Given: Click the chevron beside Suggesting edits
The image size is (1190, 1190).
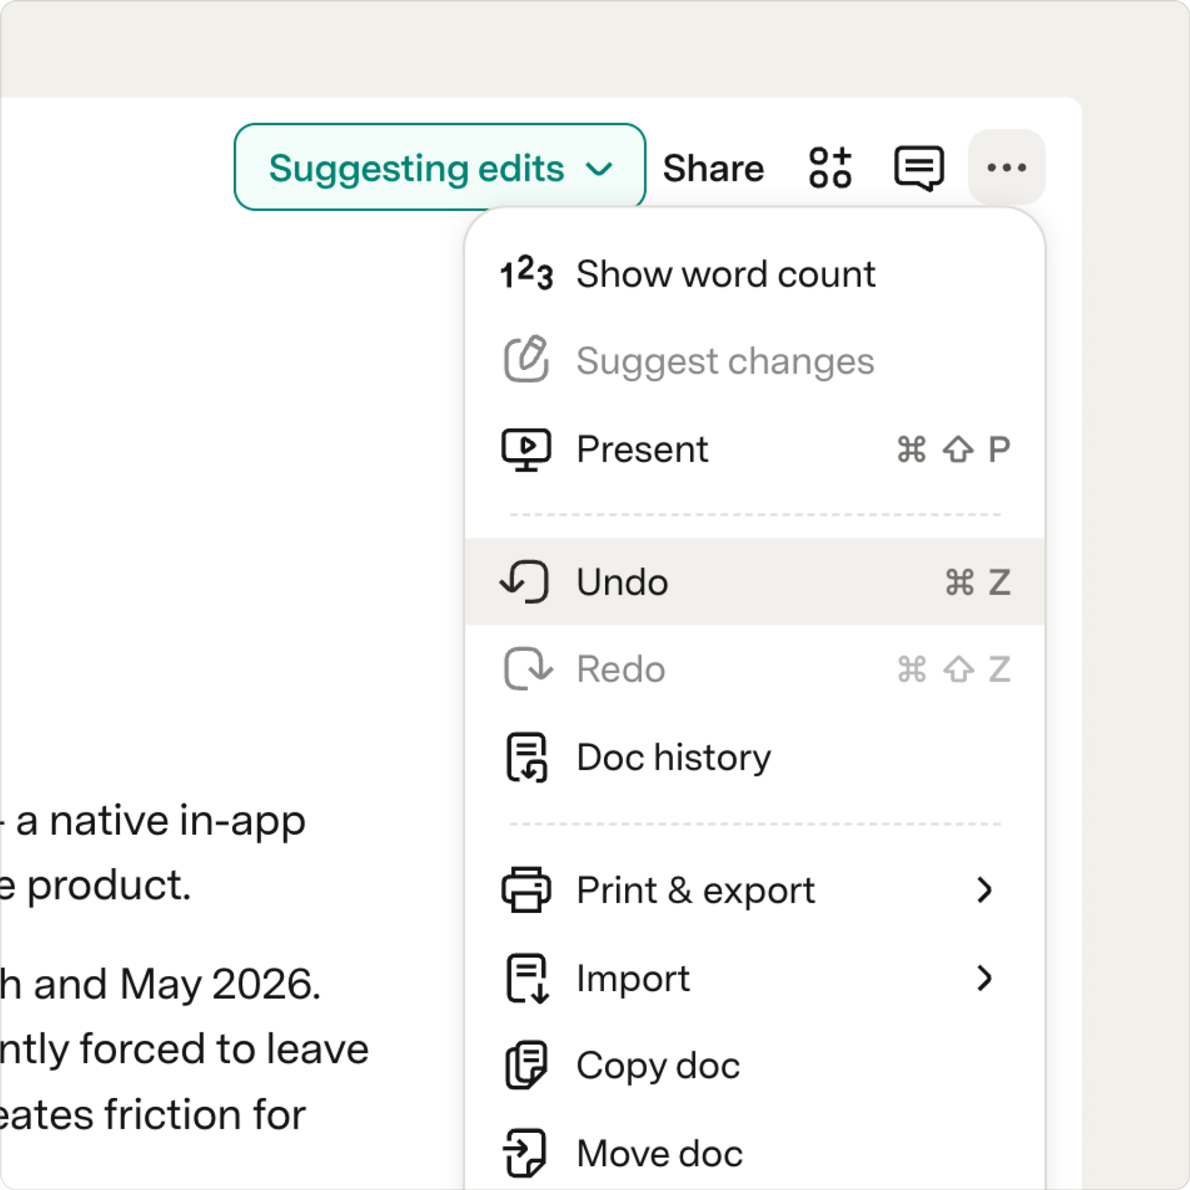Looking at the screenshot, I should (x=599, y=168).
